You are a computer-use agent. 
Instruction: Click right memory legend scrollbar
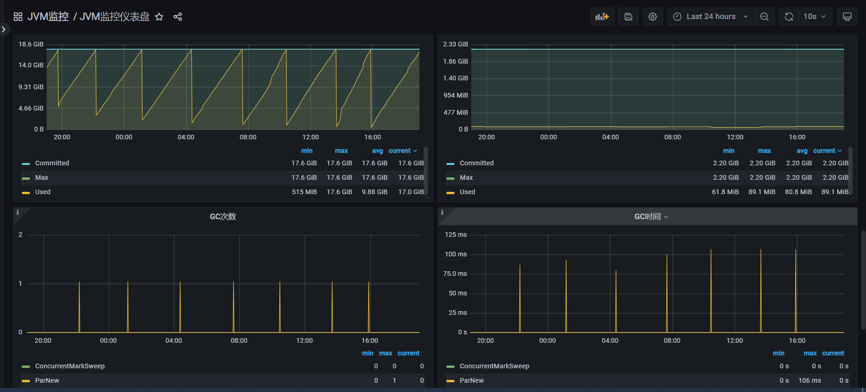coord(850,170)
